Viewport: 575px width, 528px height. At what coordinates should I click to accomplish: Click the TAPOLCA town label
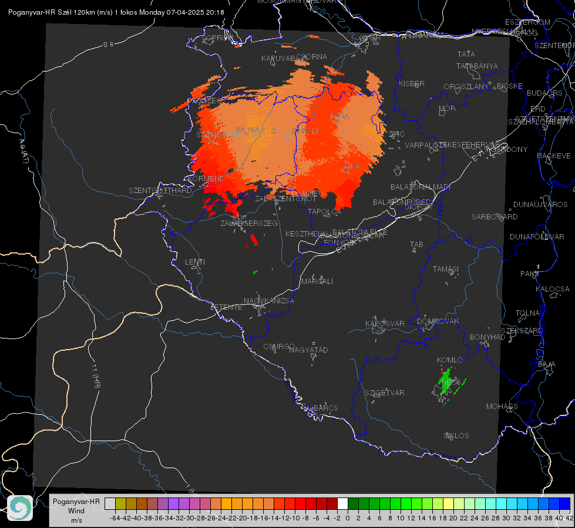(324, 211)
